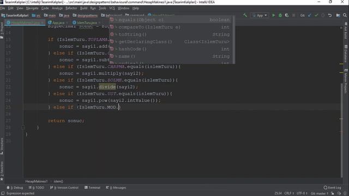Click the src folder breadcrumb
The image size is (349, 196).
pos(37,15)
